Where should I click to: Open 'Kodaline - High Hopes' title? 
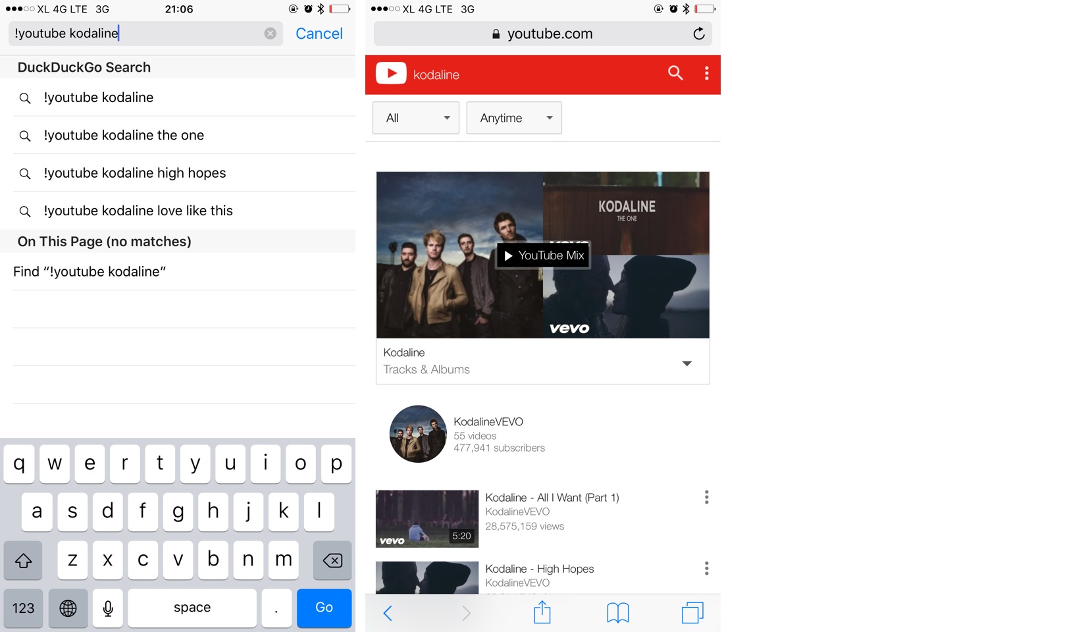point(540,569)
